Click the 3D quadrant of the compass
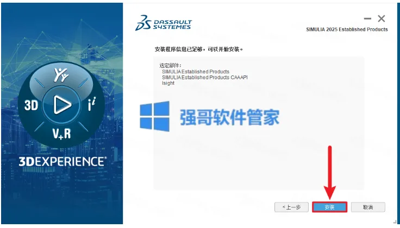400x228 pixels. pyautogui.click(x=31, y=105)
